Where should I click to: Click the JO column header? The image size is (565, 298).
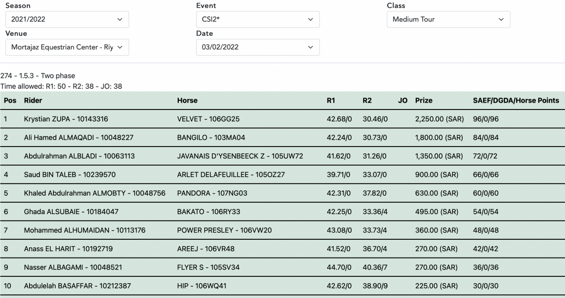tap(403, 101)
